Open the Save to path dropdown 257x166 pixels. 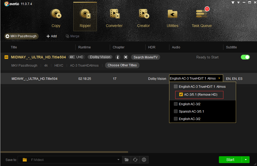tap(118, 160)
